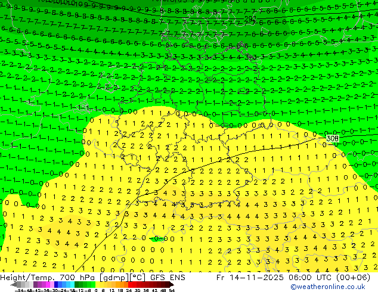Click the small green -0 patch in the yellow area
The height and width of the screenshot is (292, 378).
pyautogui.click(x=158, y=239)
